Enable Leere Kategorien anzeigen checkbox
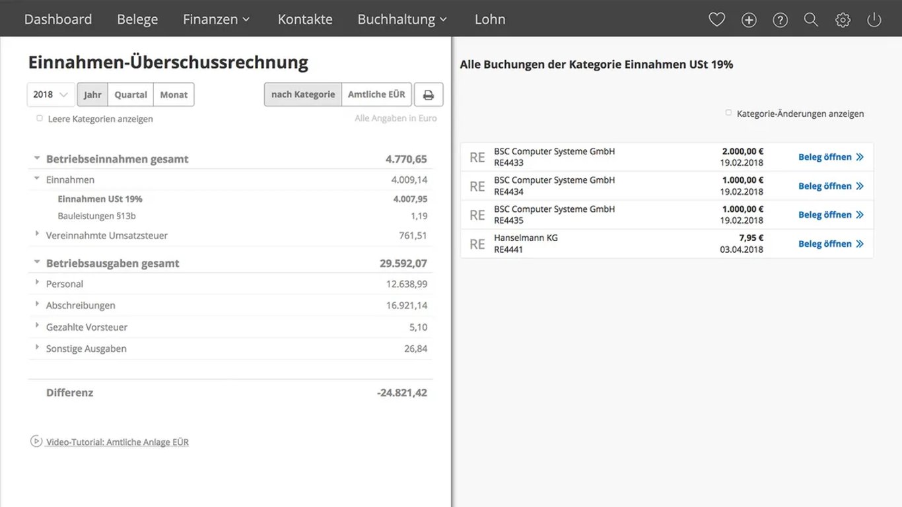This screenshot has height=507, width=902. click(x=40, y=118)
